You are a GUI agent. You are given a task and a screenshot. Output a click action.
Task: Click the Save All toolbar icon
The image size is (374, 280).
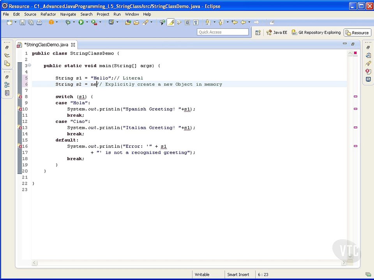(x=31, y=23)
